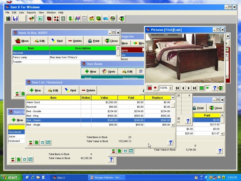Click the large green square in Pictures window
This screenshot has width=241, height=181.
pos(201,88)
